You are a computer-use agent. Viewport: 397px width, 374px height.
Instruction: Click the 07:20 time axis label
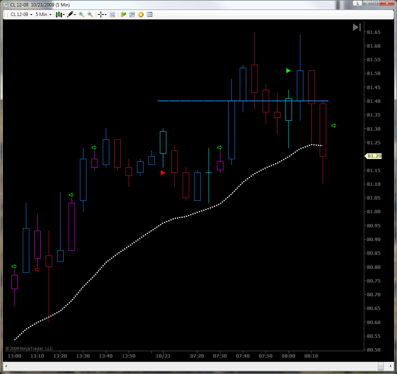point(197,356)
